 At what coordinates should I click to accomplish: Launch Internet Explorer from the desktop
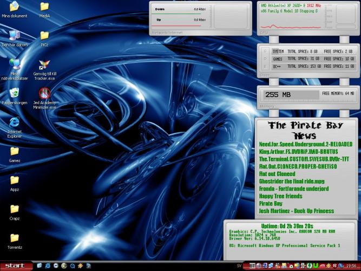pyautogui.click(x=15, y=121)
